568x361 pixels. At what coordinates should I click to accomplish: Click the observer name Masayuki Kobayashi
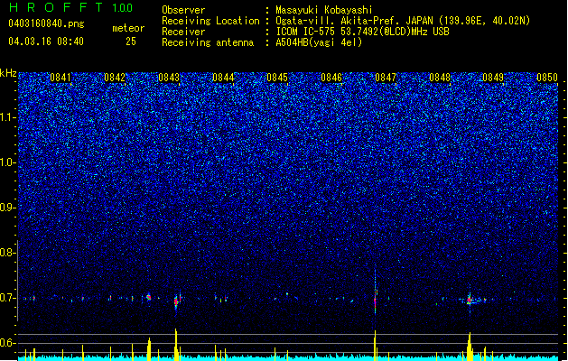click(324, 10)
